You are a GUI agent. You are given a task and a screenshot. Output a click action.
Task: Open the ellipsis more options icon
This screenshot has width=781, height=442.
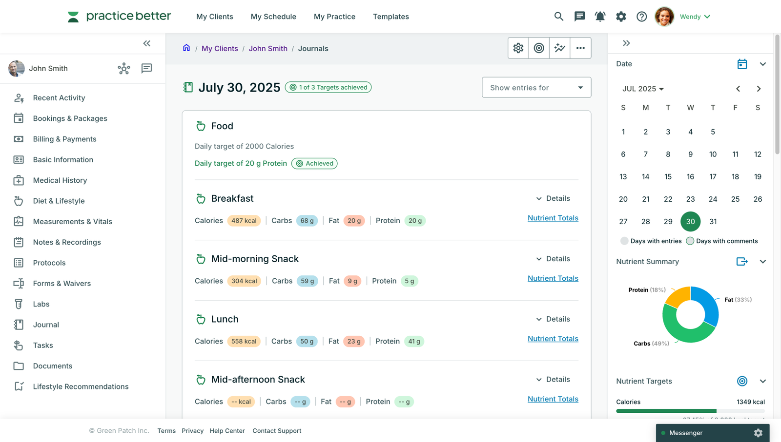click(x=580, y=48)
